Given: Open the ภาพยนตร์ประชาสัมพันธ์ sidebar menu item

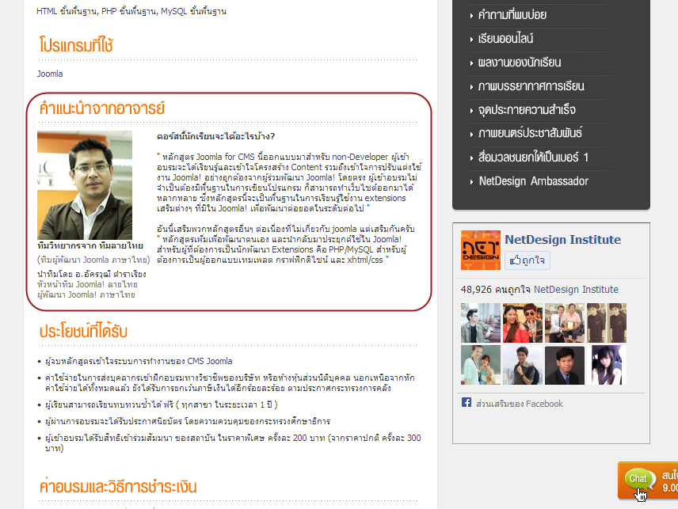Looking at the screenshot, I should pyautogui.click(x=530, y=133).
